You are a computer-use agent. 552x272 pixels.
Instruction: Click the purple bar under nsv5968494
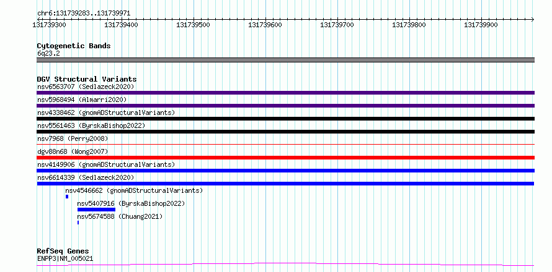tap(285, 106)
